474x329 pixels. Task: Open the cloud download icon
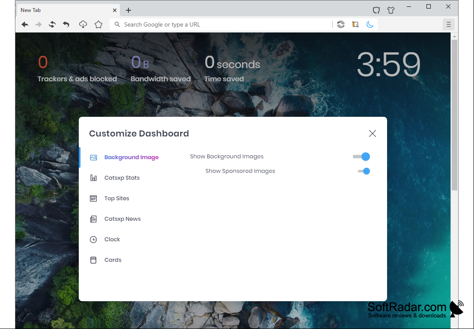click(83, 24)
